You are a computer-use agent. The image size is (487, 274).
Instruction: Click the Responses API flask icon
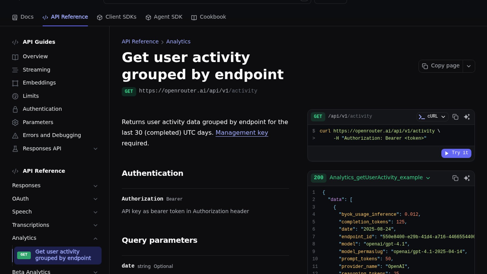coord(15,149)
